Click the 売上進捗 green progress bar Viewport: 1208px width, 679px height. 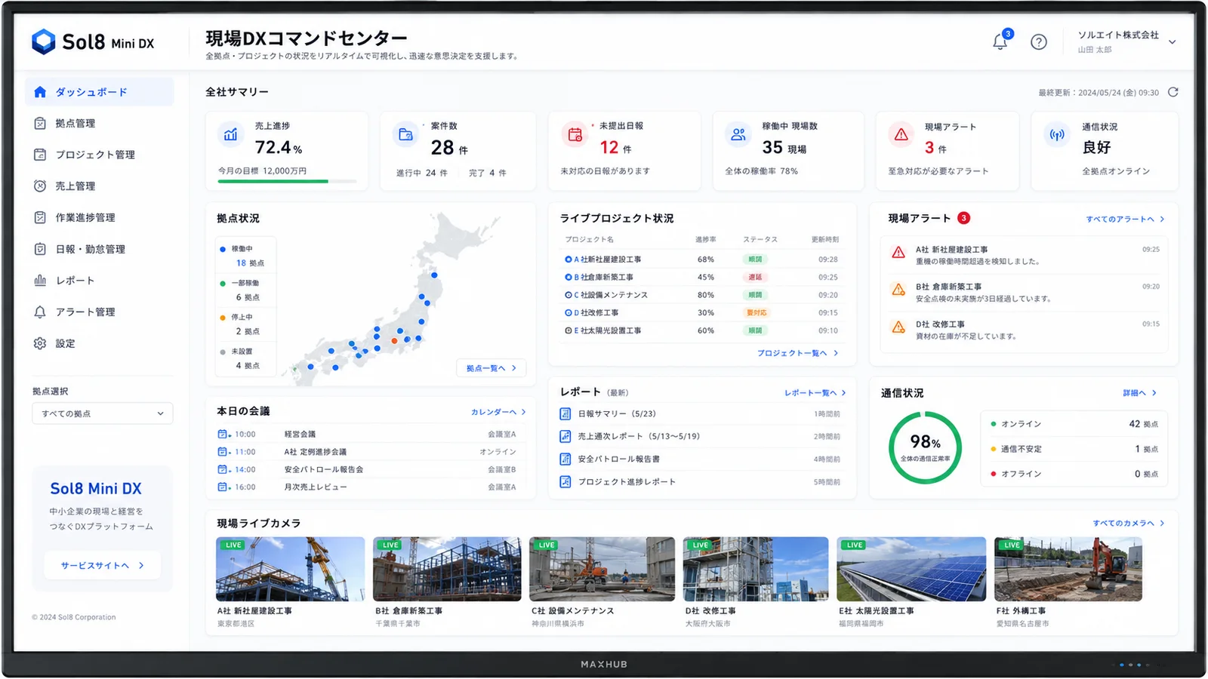pyautogui.click(x=273, y=181)
